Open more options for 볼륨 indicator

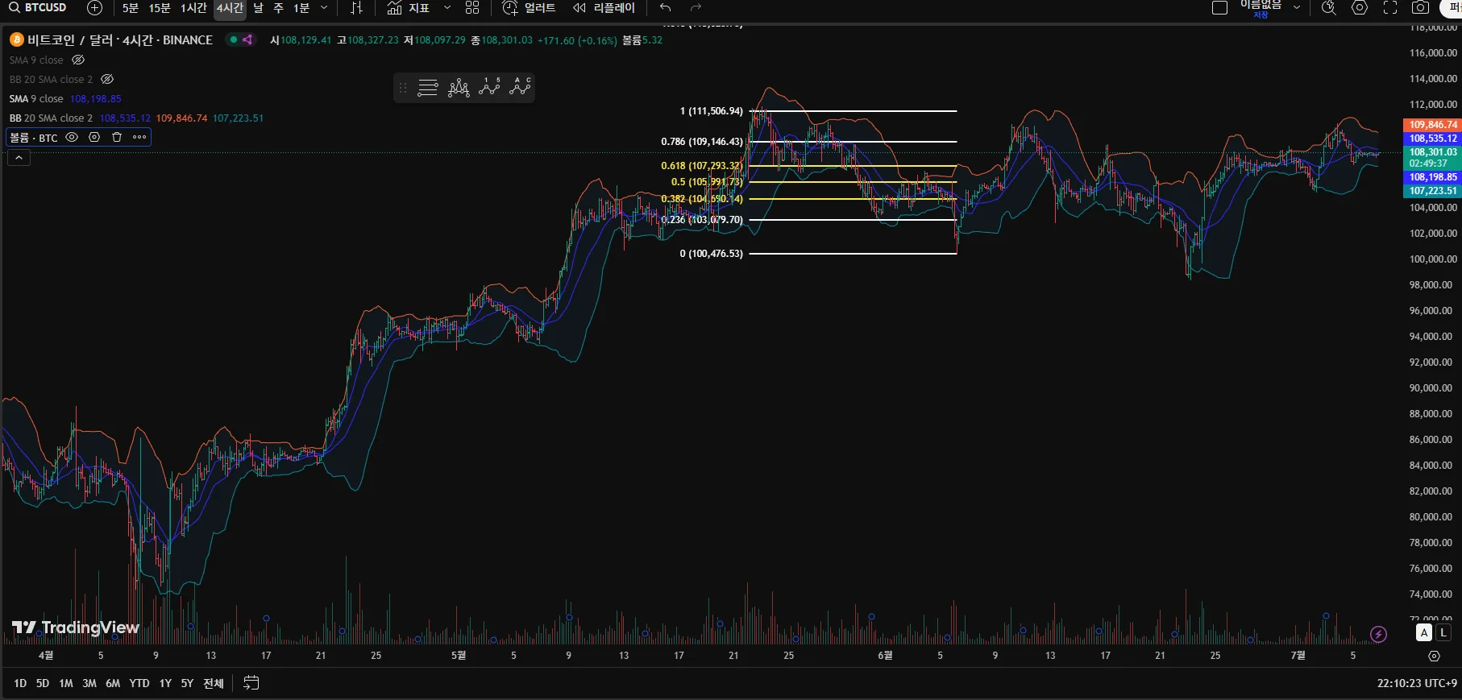tap(139, 137)
